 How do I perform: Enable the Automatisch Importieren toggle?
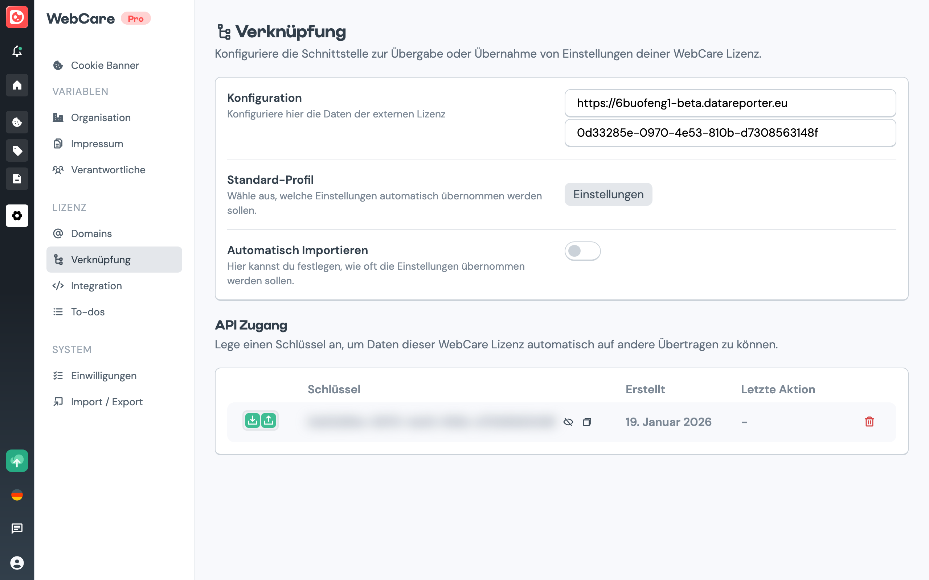[582, 251]
